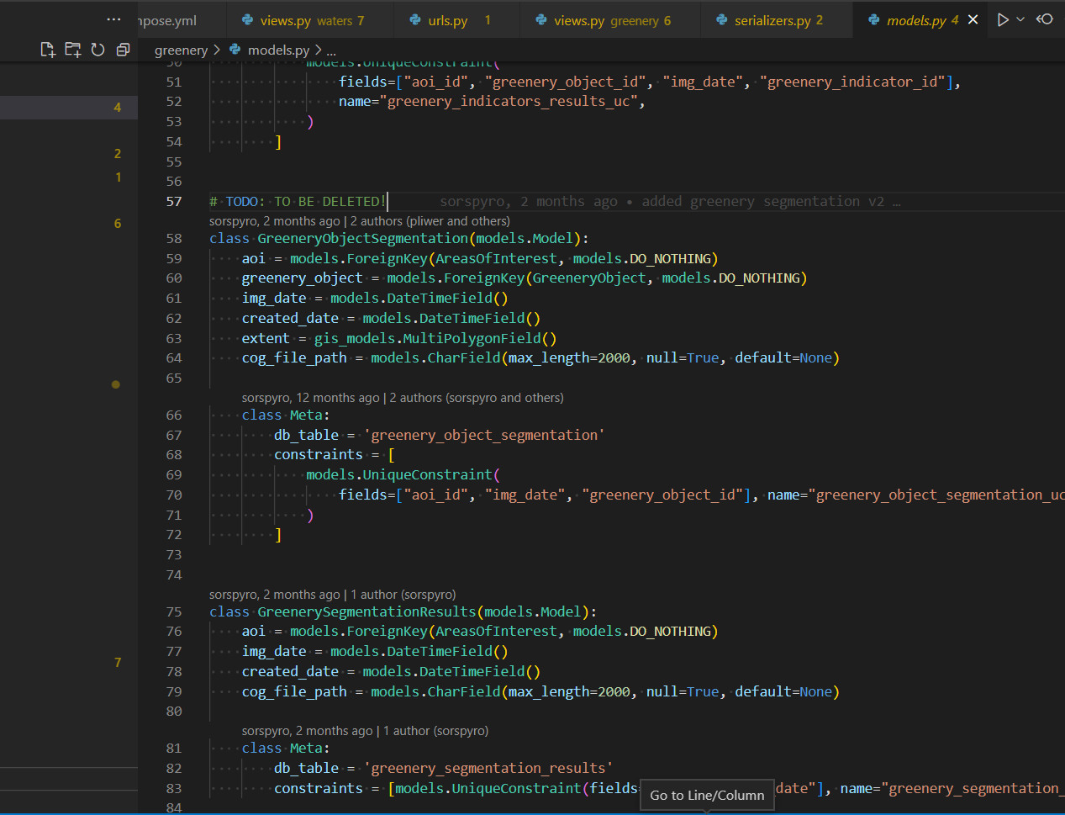
Task: Select explorer row with badge 1
Action: tap(69, 177)
